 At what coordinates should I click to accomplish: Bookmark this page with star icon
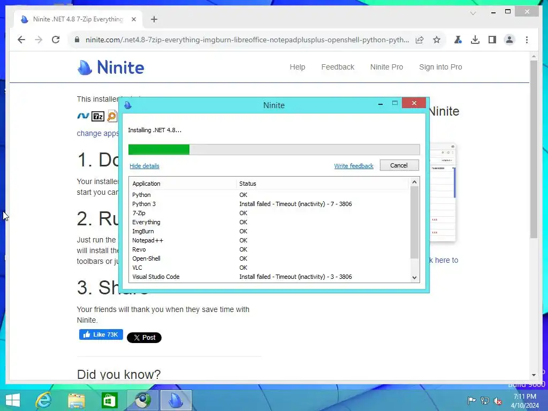pos(437,40)
